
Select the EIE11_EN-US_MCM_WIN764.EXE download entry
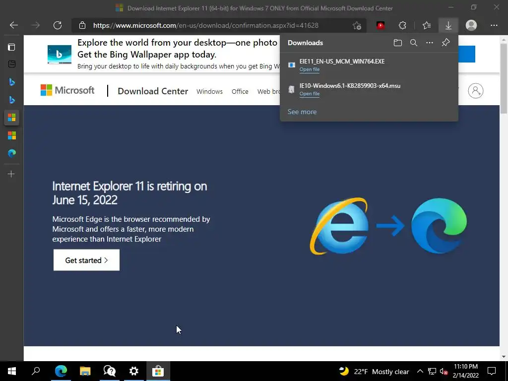tap(369, 65)
